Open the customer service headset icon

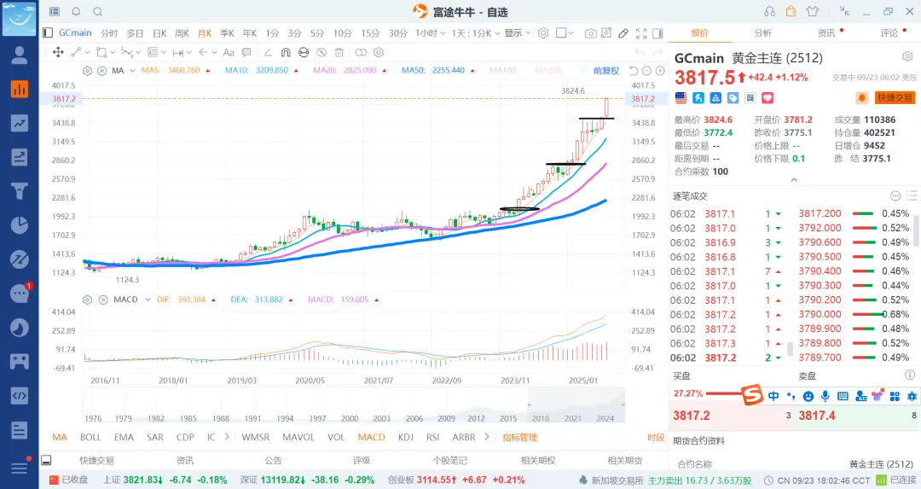click(769, 12)
